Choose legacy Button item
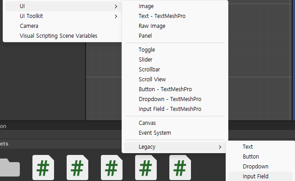The height and width of the screenshot is (181, 295). [261, 157]
